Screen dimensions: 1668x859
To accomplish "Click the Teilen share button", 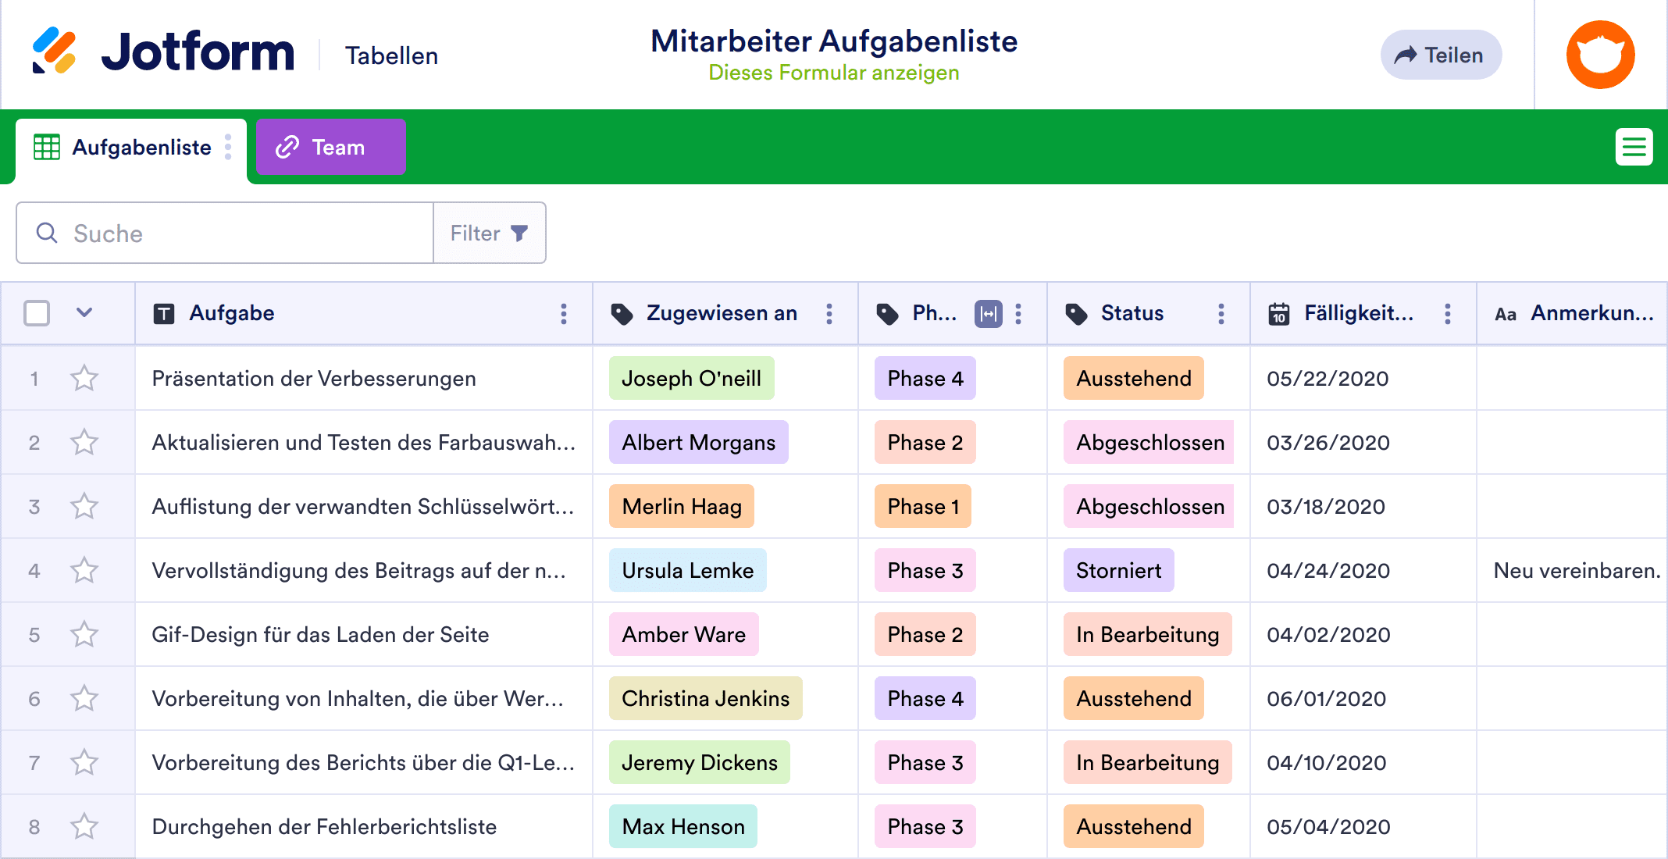I will 1441,55.
